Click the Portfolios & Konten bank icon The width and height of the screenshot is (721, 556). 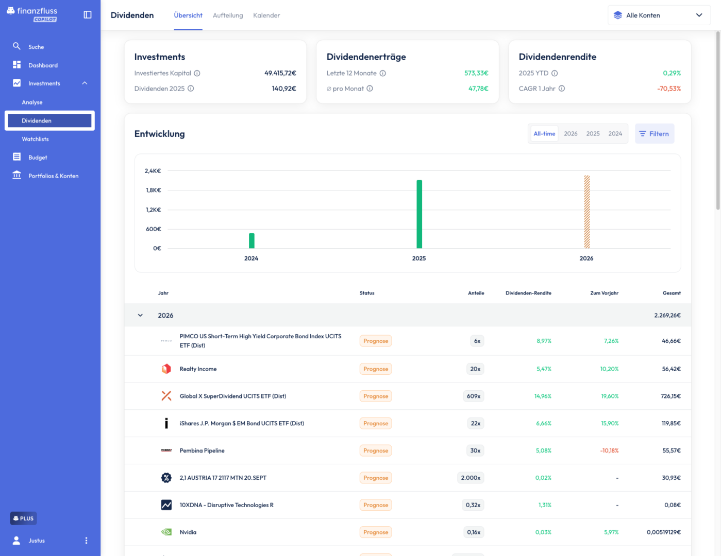pos(16,175)
